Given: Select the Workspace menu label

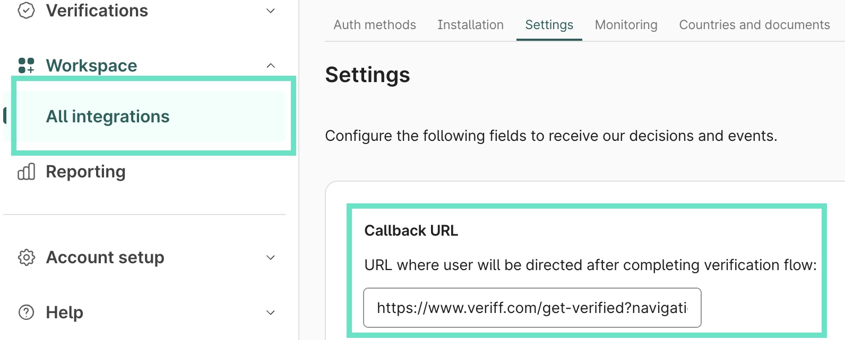Looking at the screenshot, I should 91,66.
